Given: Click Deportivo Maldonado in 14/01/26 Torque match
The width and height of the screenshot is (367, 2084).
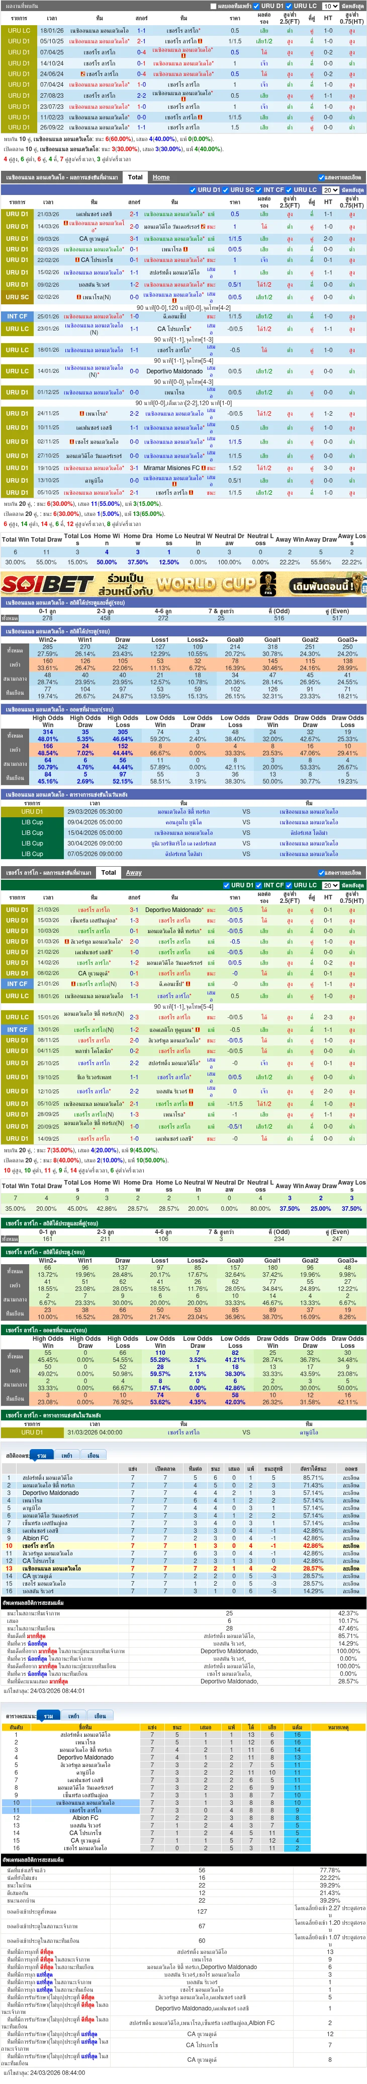Looking at the screenshot, I should tap(174, 371).
